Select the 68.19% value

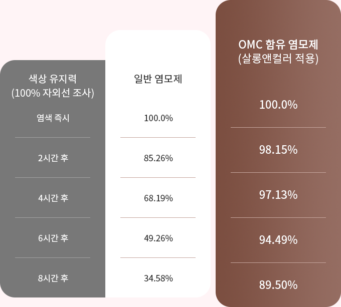click(158, 198)
